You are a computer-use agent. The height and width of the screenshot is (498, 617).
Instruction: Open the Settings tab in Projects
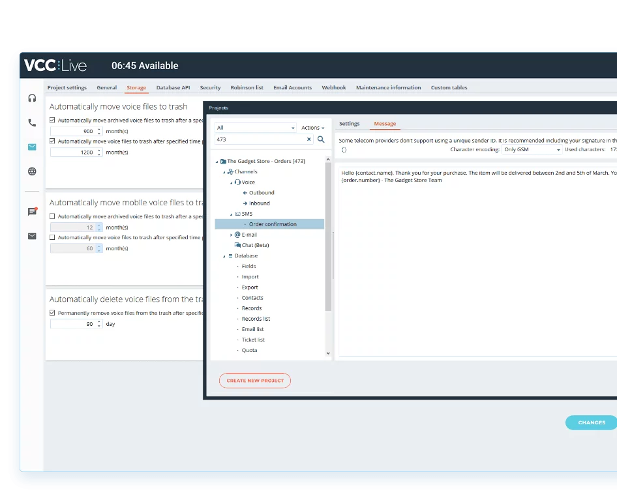click(x=349, y=124)
